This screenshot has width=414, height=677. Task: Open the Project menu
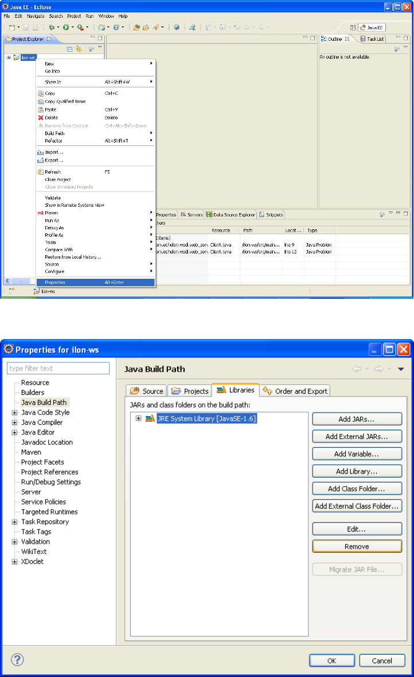[x=73, y=16]
